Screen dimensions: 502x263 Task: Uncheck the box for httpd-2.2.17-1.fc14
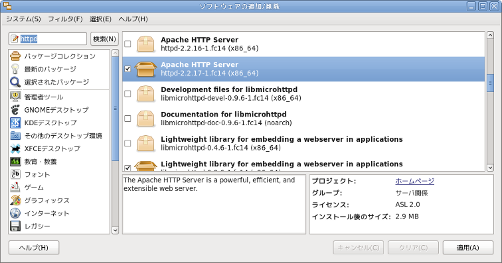[x=127, y=69]
